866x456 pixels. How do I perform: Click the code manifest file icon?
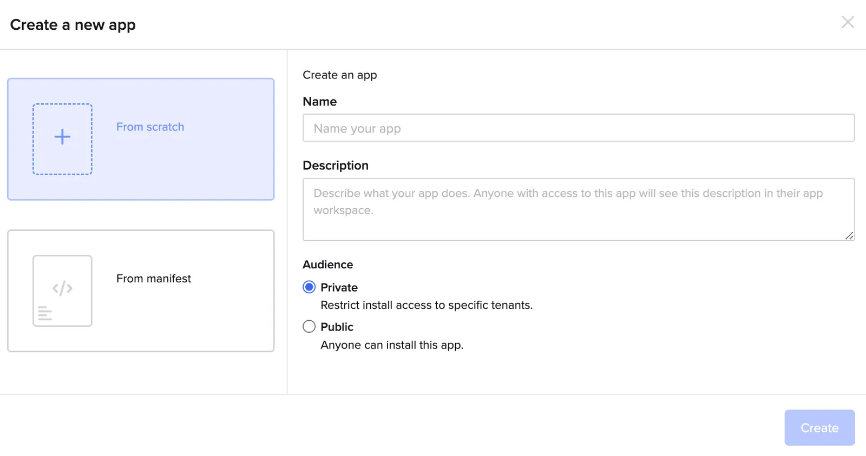[x=62, y=290]
